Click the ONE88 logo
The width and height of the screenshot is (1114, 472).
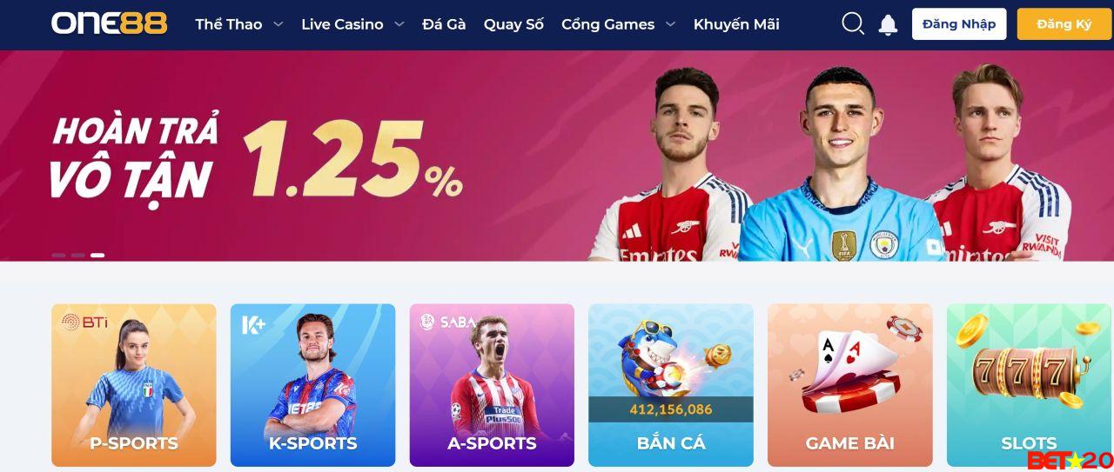point(109,23)
